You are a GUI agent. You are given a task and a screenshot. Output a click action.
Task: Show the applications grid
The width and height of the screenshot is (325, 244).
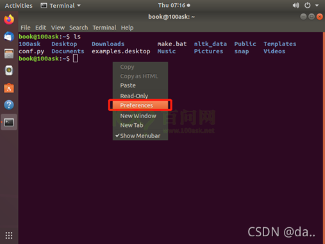click(x=9, y=236)
